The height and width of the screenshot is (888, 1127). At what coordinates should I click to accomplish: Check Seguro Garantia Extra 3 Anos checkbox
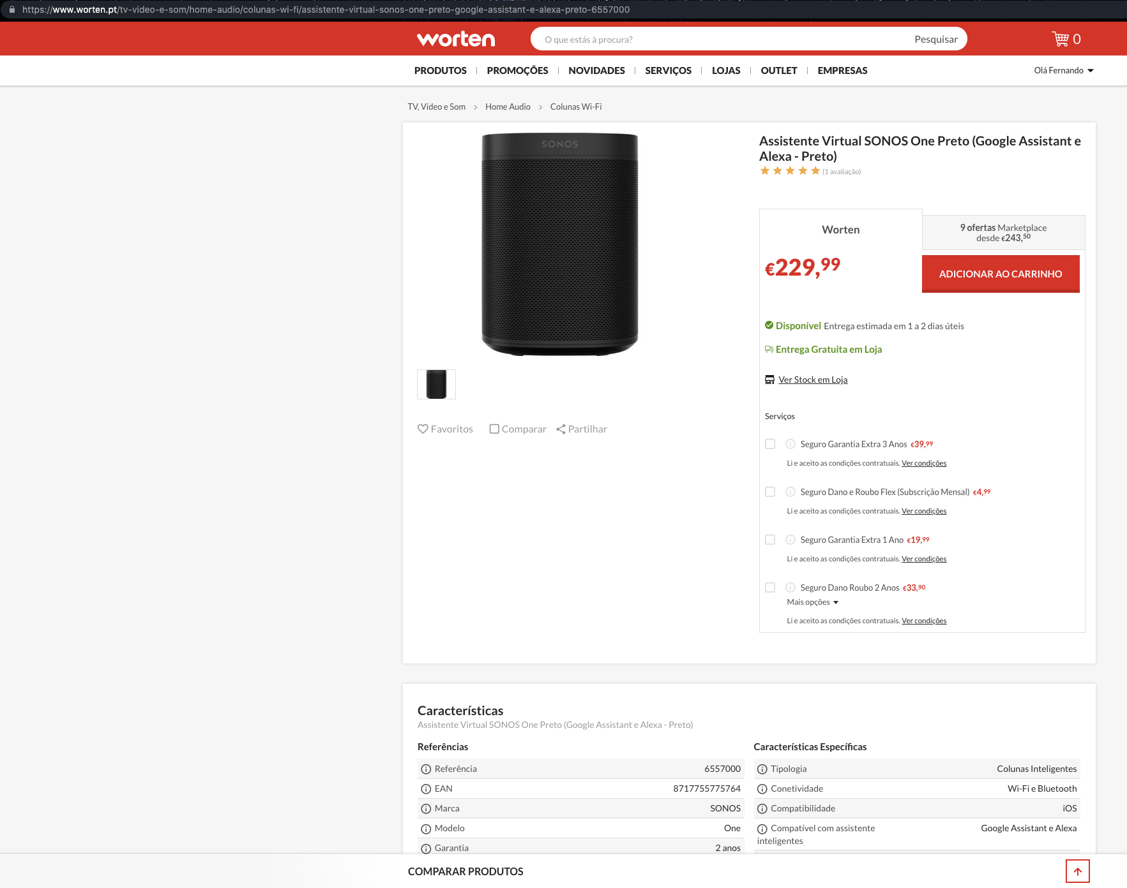point(770,444)
